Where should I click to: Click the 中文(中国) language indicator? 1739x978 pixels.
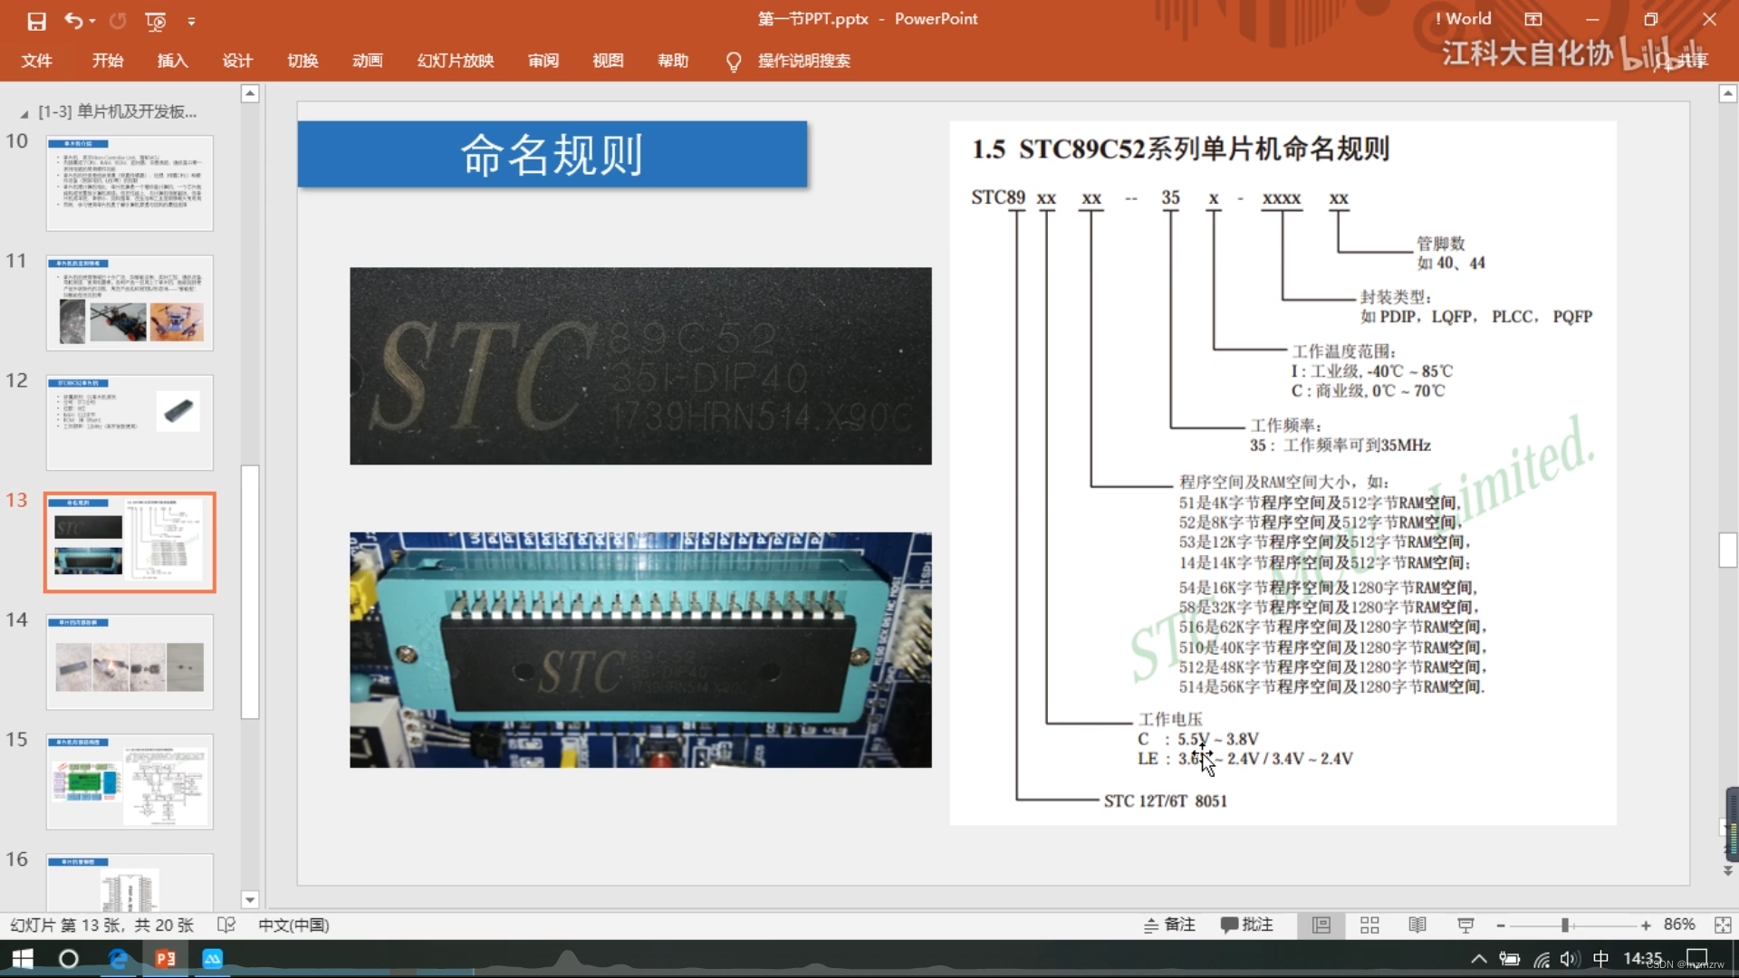pos(293,925)
